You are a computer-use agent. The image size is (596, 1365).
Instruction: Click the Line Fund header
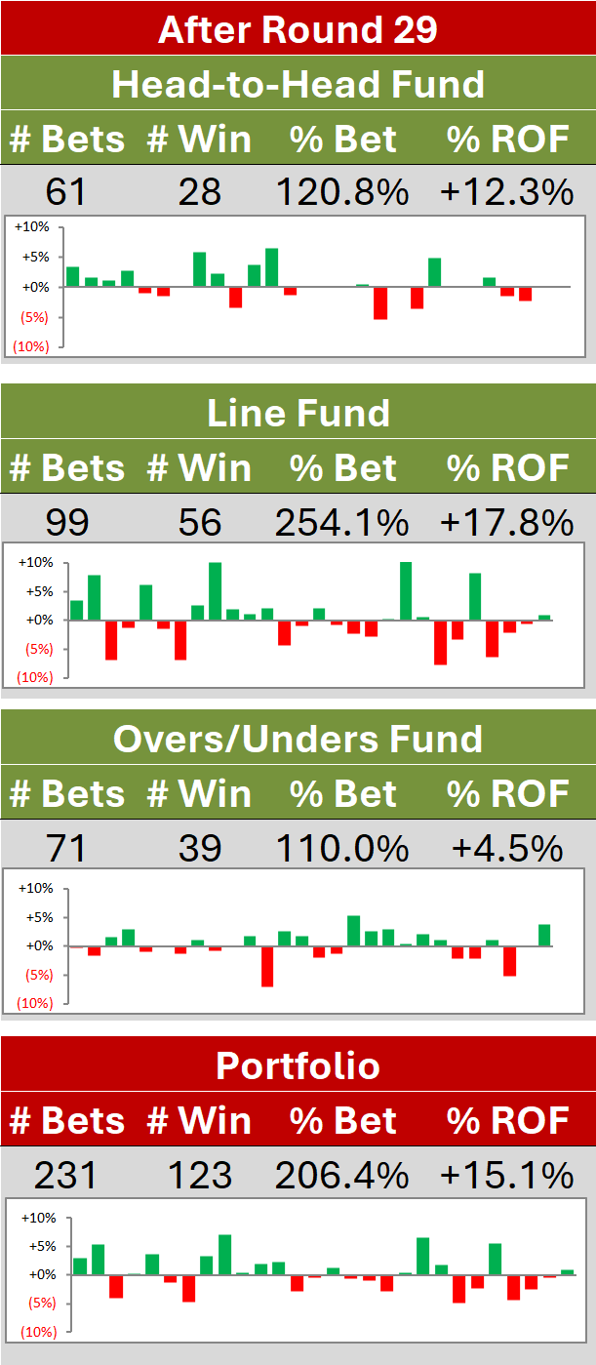tap(298, 413)
